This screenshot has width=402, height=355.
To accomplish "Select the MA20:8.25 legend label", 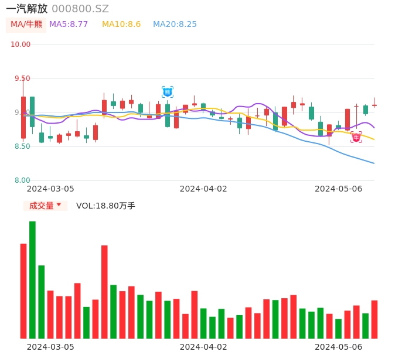I will click(x=175, y=25).
